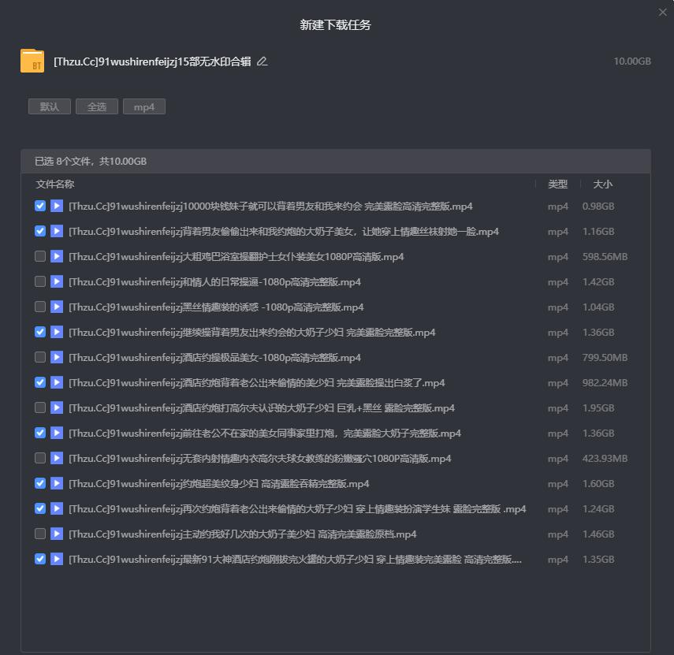Click the video icon of the 423.93MB file
Image resolution: width=674 pixels, height=655 pixels.
point(57,459)
